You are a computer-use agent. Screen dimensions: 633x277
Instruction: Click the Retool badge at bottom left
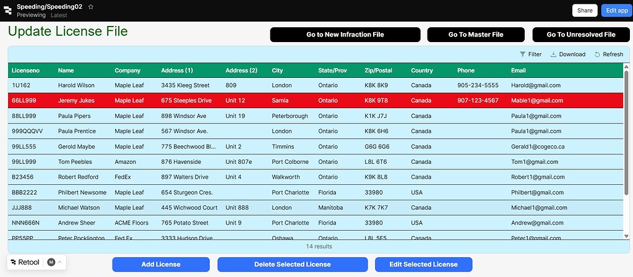25,262
